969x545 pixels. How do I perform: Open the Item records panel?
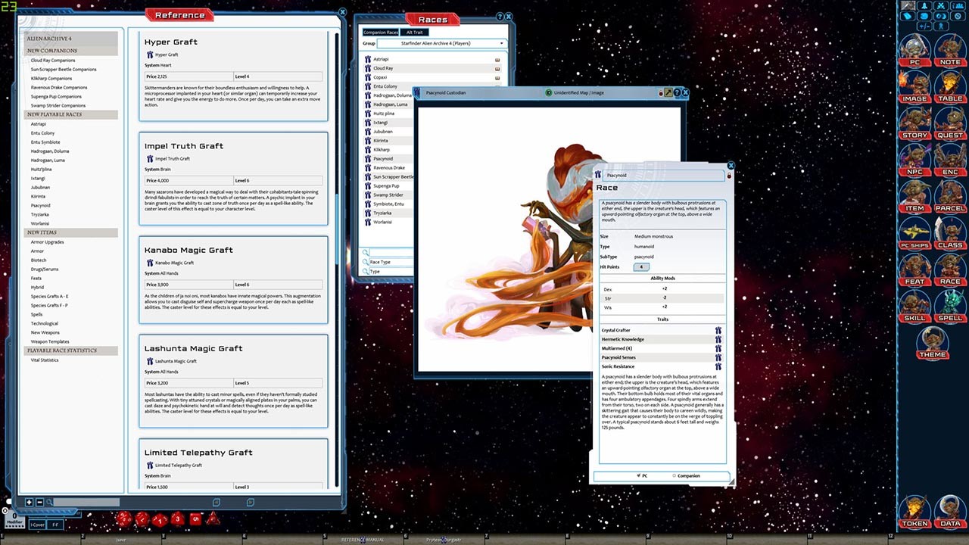[x=914, y=207]
